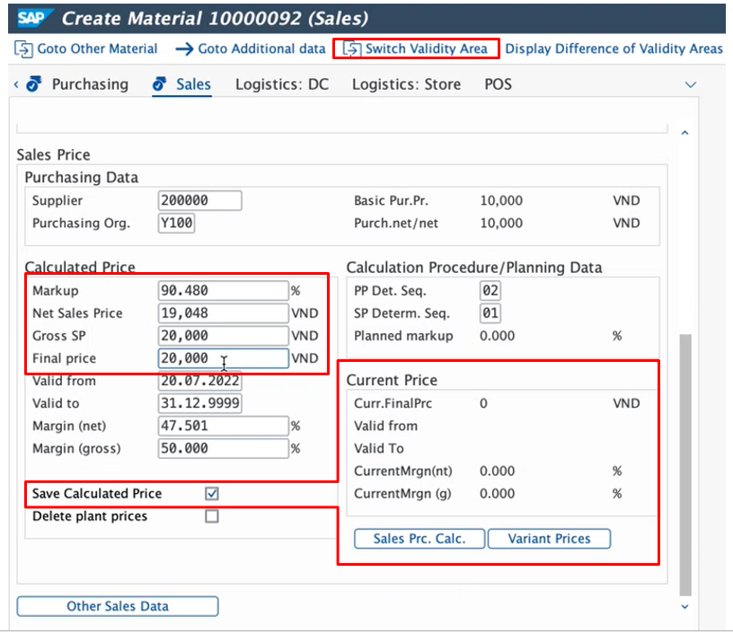Enable the Delete plant prices checkbox

(x=212, y=516)
